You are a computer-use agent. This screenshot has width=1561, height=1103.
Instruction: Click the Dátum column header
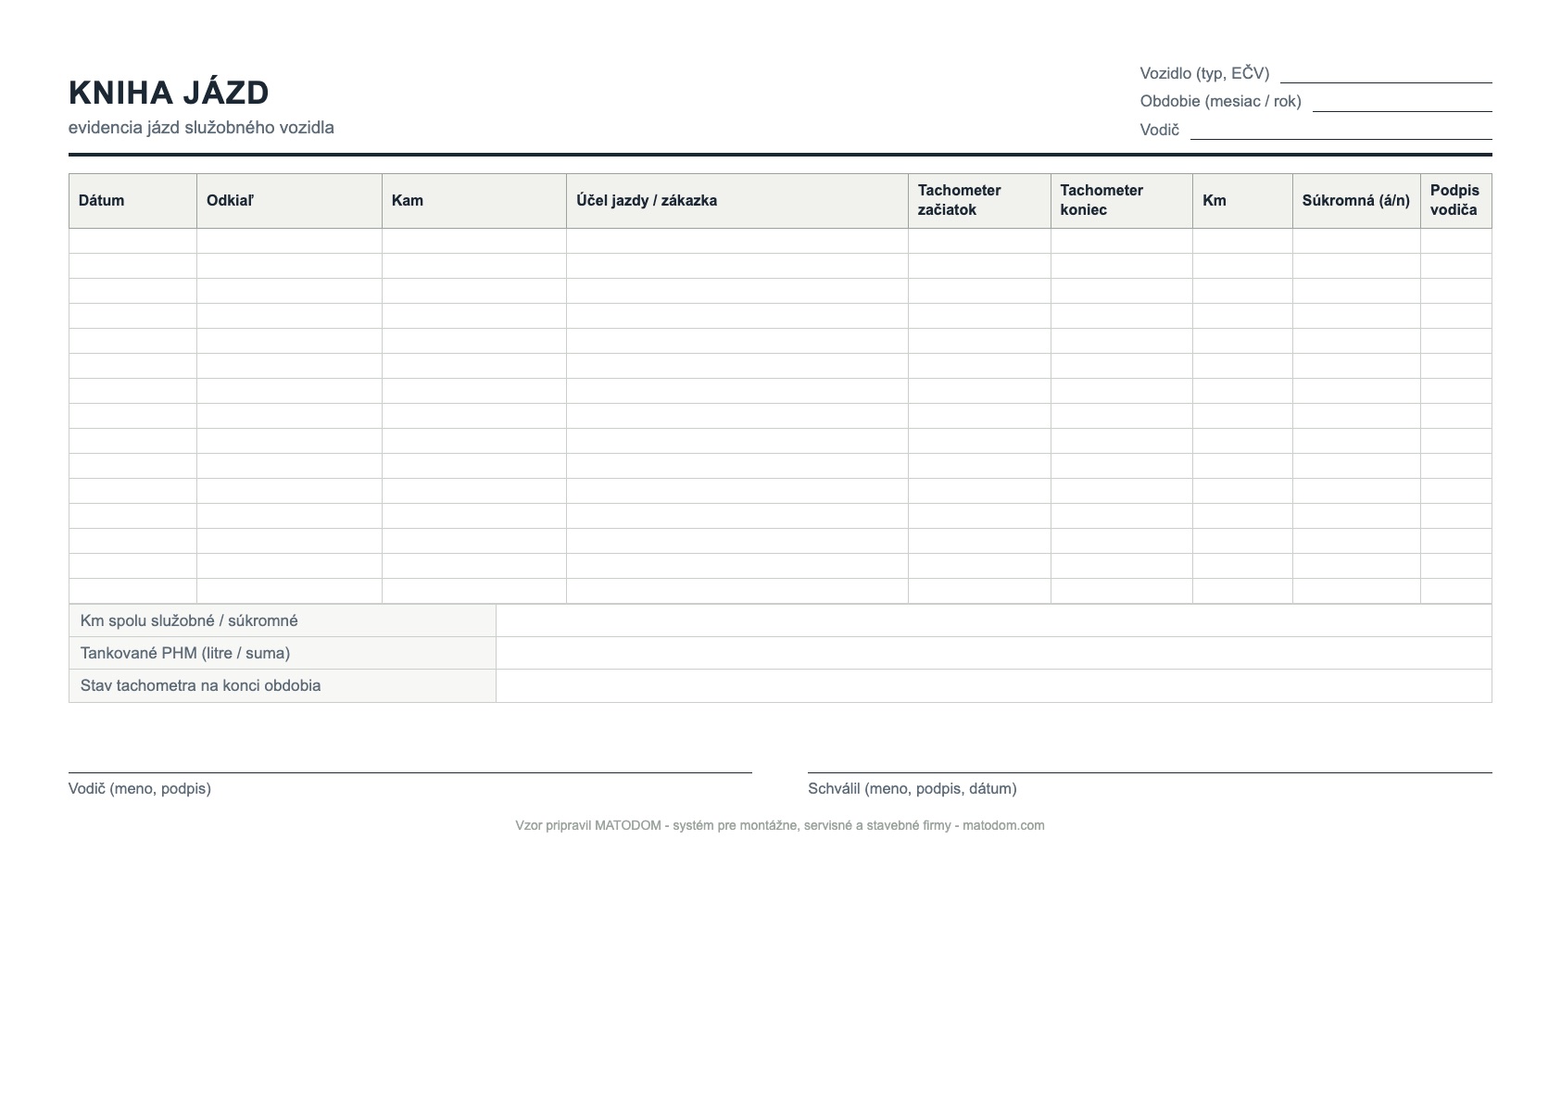(132, 201)
